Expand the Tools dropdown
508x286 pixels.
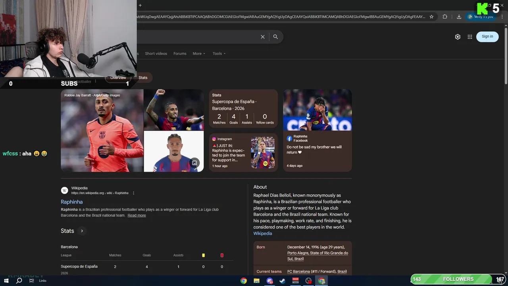coord(219,54)
